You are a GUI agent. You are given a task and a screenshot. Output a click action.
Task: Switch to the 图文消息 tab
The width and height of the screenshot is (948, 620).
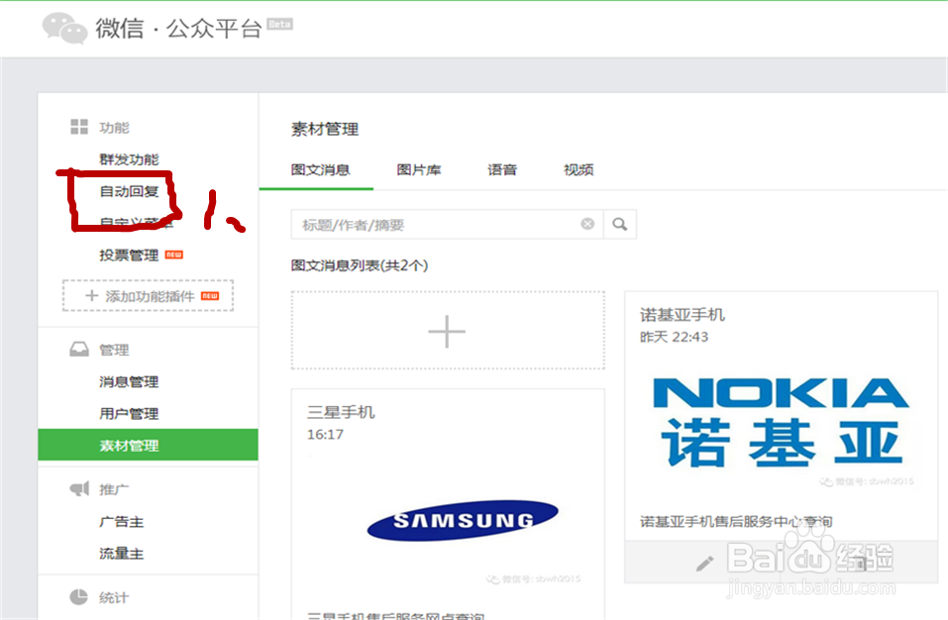pos(320,169)
